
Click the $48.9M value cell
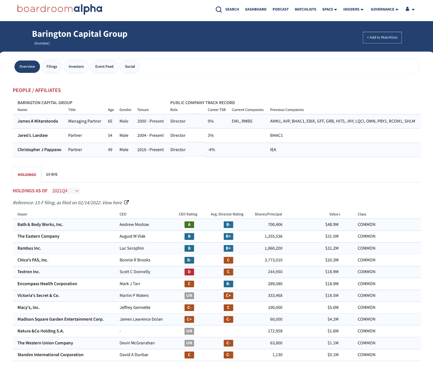click(332, 225)
